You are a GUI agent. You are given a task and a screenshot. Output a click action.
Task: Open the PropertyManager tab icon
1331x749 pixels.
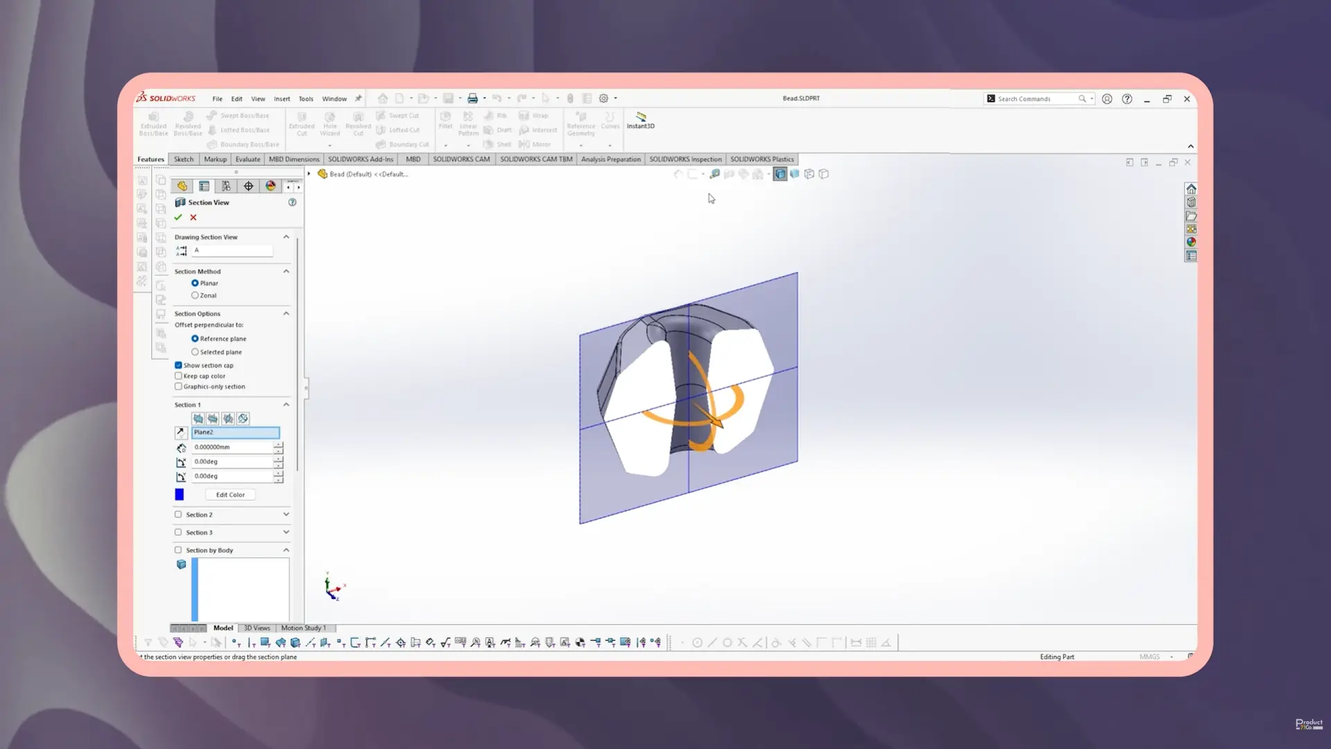[204, 186]
